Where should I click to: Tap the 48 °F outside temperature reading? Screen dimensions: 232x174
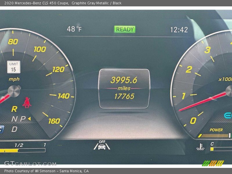click(74, 29)
